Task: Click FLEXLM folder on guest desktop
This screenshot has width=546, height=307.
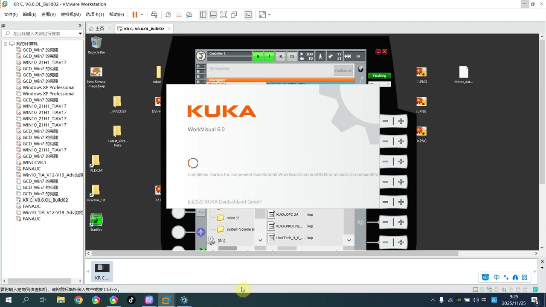Action: click(96, 164)
